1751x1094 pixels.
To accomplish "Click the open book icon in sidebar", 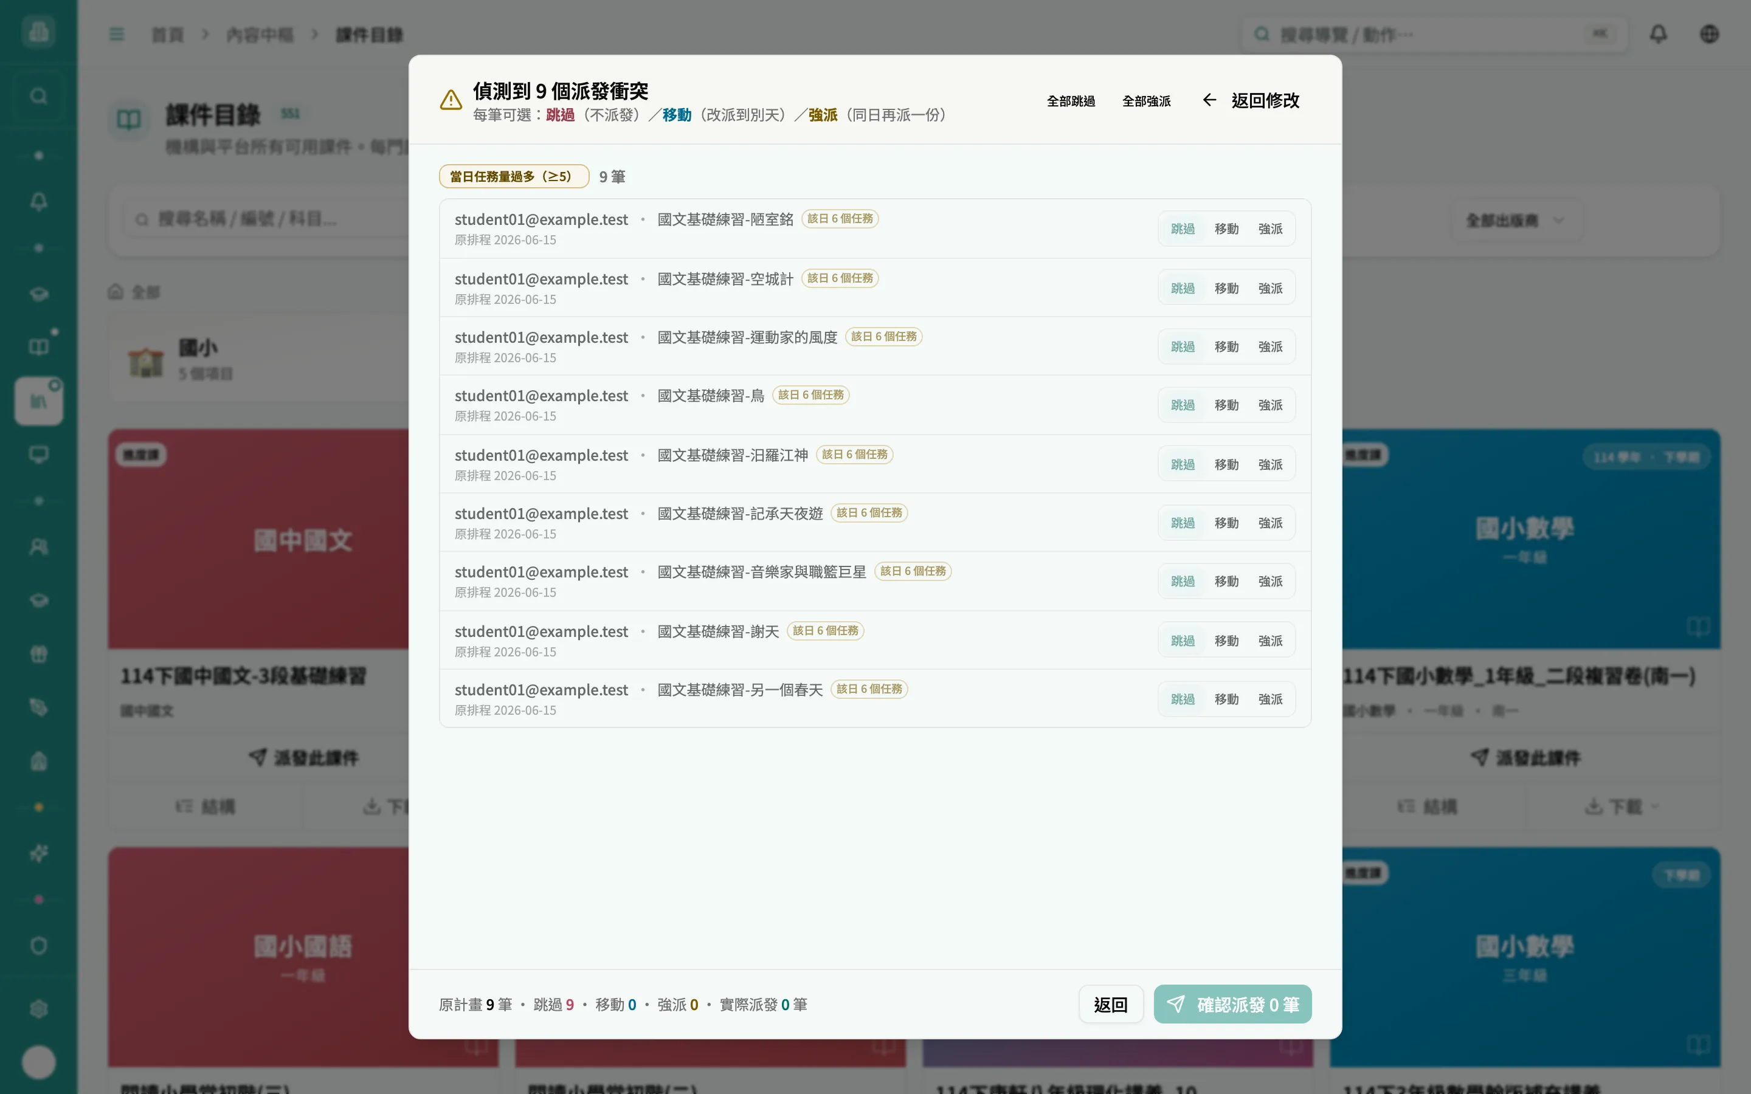I will (x=39, y=346).
